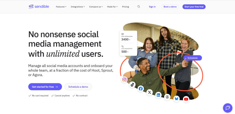
Task: Expand the Features dropdown menu
Action: (x=61, y=7)
